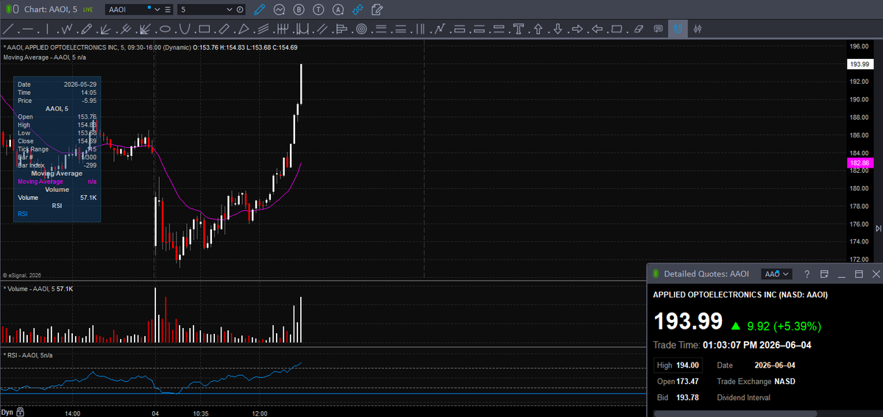Toggle the magnet snap mode
This screenshot has width=883, height=417.
click(x=678, y=29)
